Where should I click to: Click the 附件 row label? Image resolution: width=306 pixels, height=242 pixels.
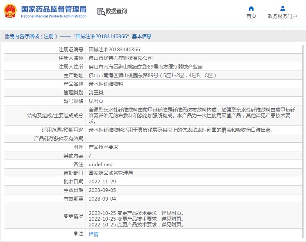(x=79, y=147)
